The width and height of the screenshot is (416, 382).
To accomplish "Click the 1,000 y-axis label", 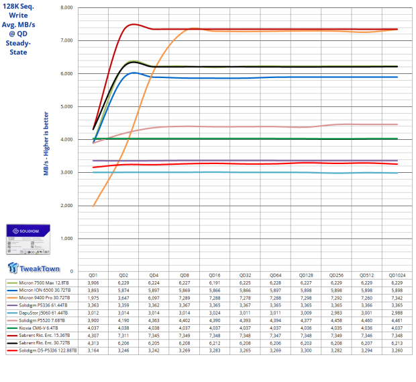I will pos(66,239).
